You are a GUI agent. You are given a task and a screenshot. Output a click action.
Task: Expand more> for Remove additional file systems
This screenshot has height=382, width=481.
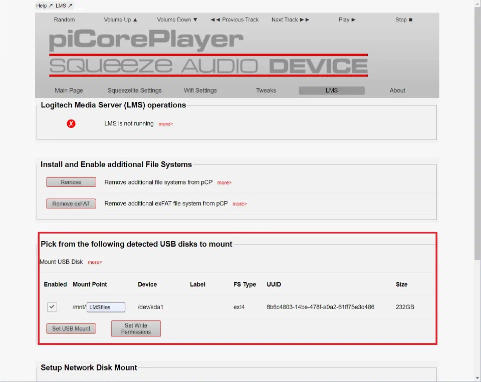pyautogui.click(x=224, y=182)
